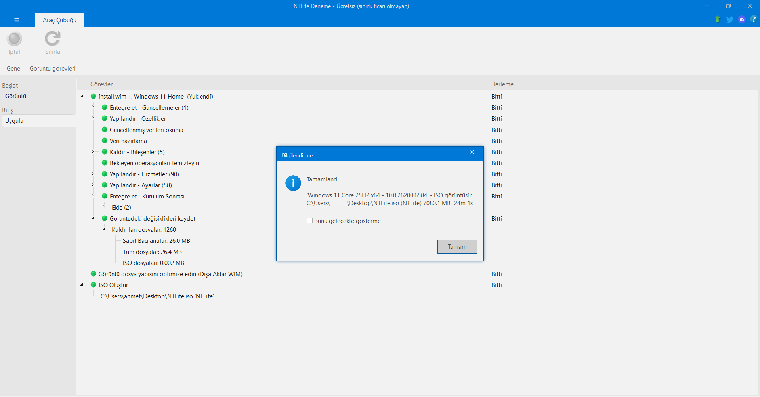Collapse 'Kaldırılan dosyalar: 1260' node
The height and width of the screenshot is (397, 760).
104,229
